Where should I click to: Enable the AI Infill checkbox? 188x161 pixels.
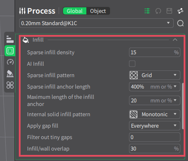click(132, 64)
